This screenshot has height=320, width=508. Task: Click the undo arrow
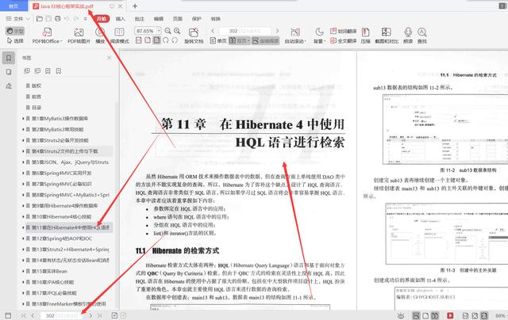tap(67, 19)
